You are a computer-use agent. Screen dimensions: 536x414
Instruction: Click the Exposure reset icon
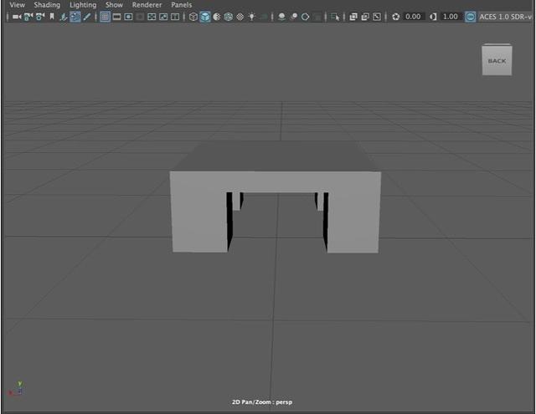(x=396, y=17)
